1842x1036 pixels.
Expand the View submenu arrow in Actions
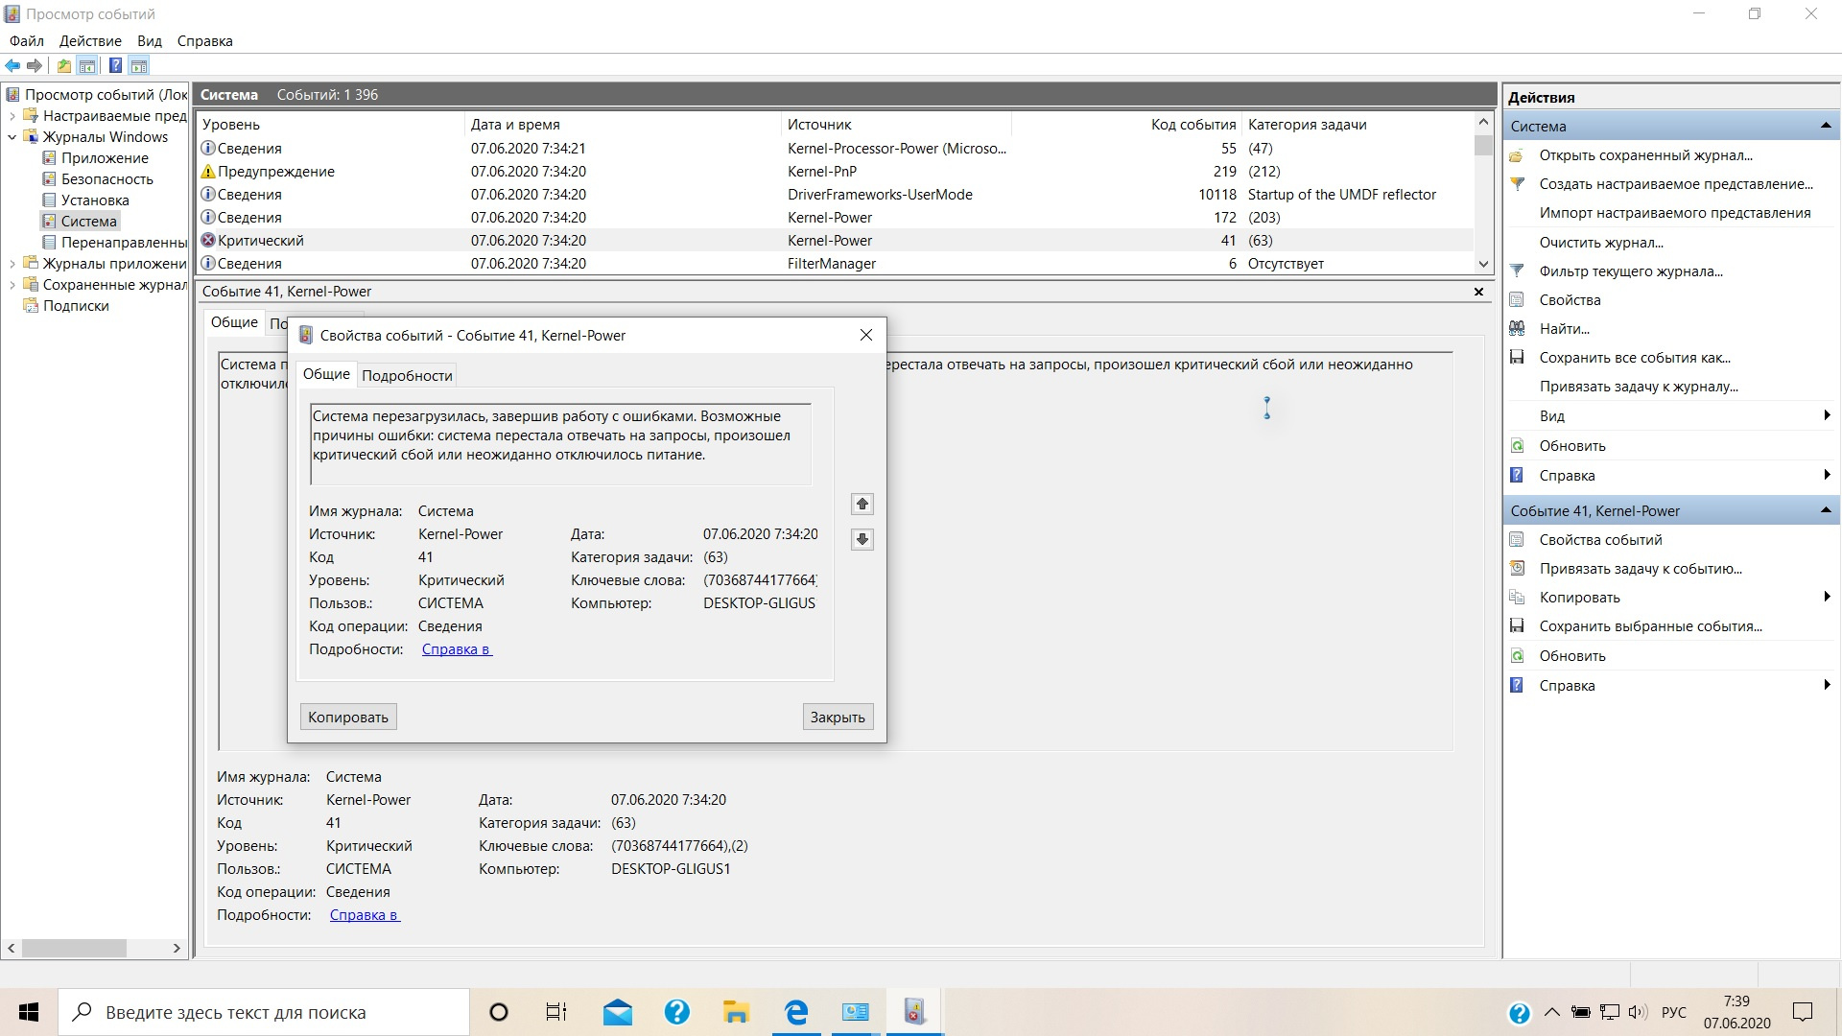[x=1827, y=416]
